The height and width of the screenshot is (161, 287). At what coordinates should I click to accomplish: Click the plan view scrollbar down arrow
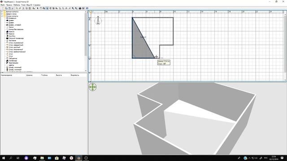point(285,80)
